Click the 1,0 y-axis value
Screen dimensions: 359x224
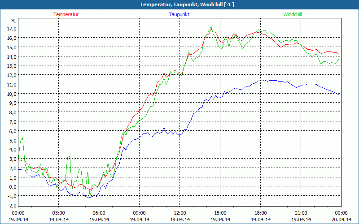(13, 177)
